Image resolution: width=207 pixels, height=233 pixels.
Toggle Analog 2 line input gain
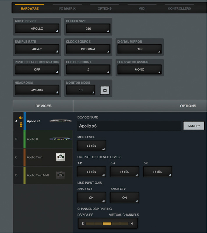[124, 197]
